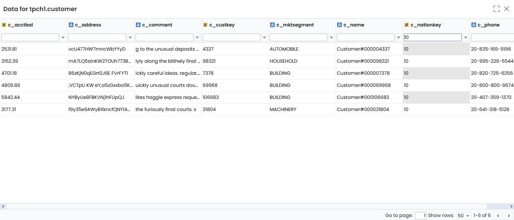Select cell with balance 2531.81
This screenshot has height=220, width=514.
tap(34, 49)
